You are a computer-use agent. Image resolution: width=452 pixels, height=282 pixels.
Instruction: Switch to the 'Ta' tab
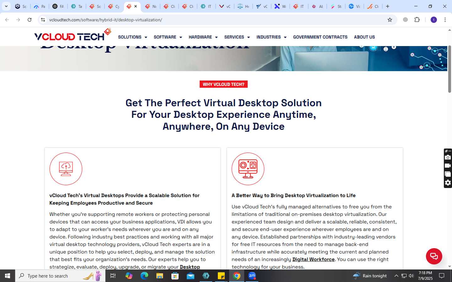77,6
